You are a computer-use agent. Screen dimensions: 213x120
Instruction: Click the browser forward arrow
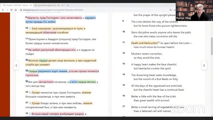coord(7,10)
